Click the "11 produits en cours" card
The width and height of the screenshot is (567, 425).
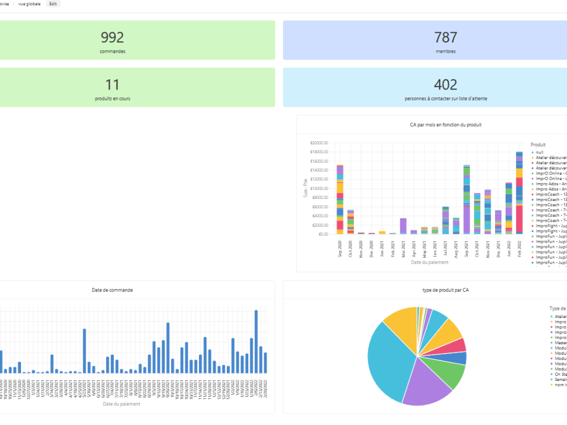tap(112, 87)
